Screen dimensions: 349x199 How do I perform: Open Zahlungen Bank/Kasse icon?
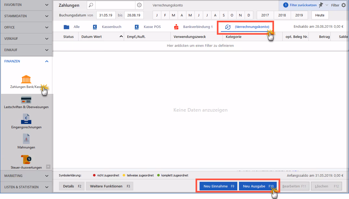pyautogui.click(x=26, y=79)
